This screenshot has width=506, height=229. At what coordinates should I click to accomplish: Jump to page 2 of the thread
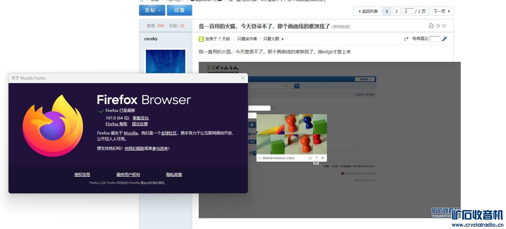click(x=396, y=11)
